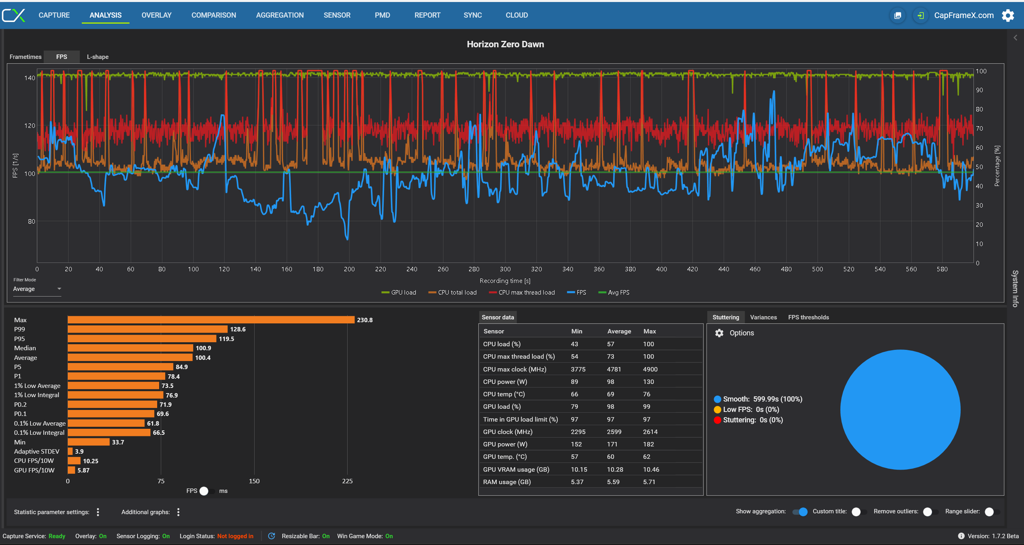Open the settings gear in top bar
This screenshot has width=1024, height=545.
click(x=1008, y=15)
